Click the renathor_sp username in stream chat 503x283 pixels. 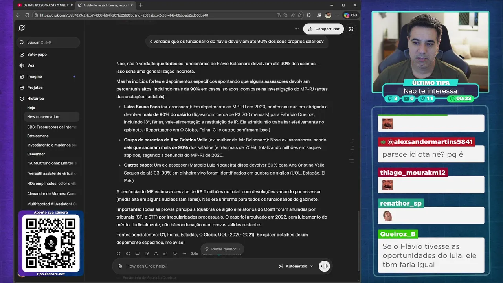(x=401, y=204)
